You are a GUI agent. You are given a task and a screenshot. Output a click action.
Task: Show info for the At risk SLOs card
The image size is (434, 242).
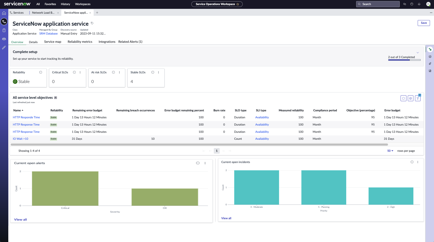[x=113, y=72]
